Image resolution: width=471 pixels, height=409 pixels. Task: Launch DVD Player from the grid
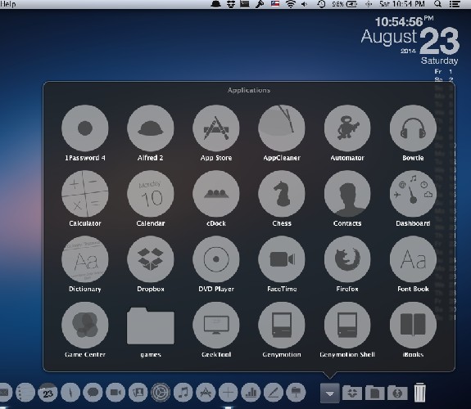pyautogui.click(x=216, y=259)
